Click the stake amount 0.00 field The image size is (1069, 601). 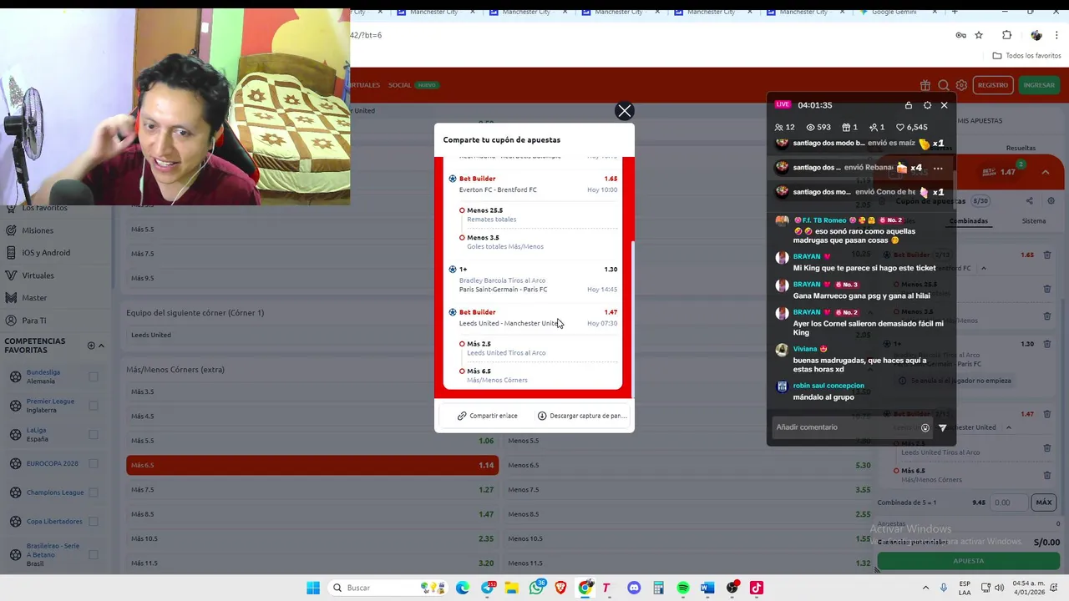(x=1010, y=503)
